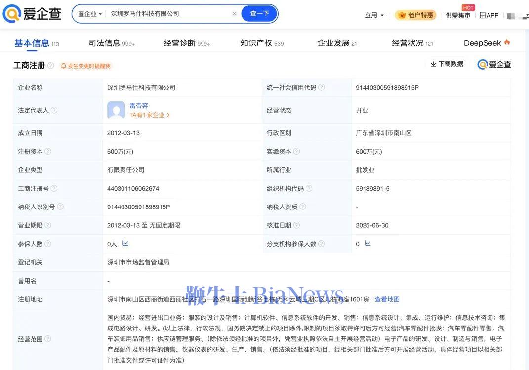Open the TA有1家企业 link
529x370 pixels.
pyautogui.click(x=150, y=115)
